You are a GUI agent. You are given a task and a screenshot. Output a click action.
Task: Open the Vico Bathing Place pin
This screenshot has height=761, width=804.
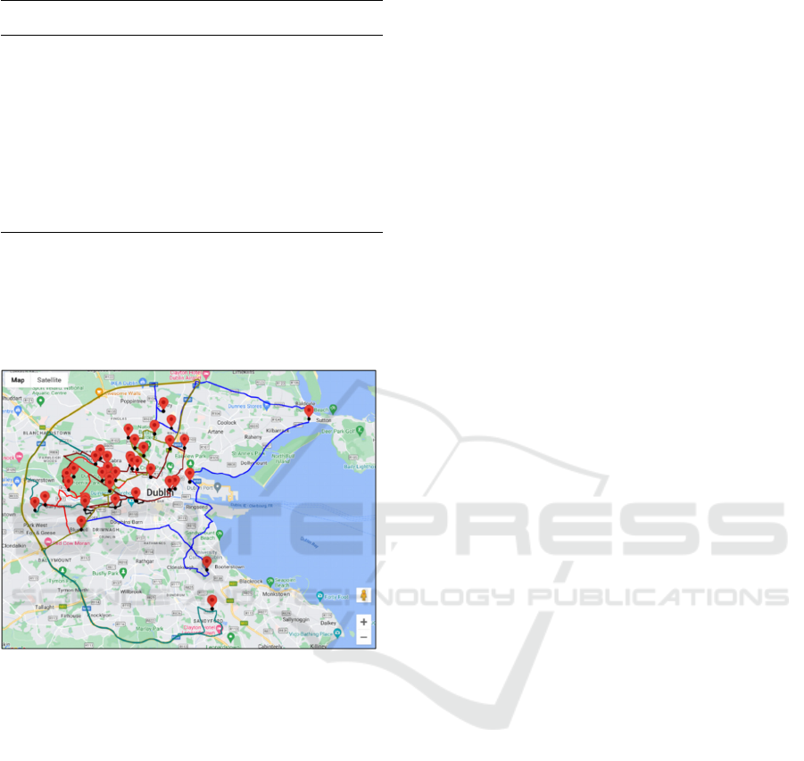click(x=337, y=633)
